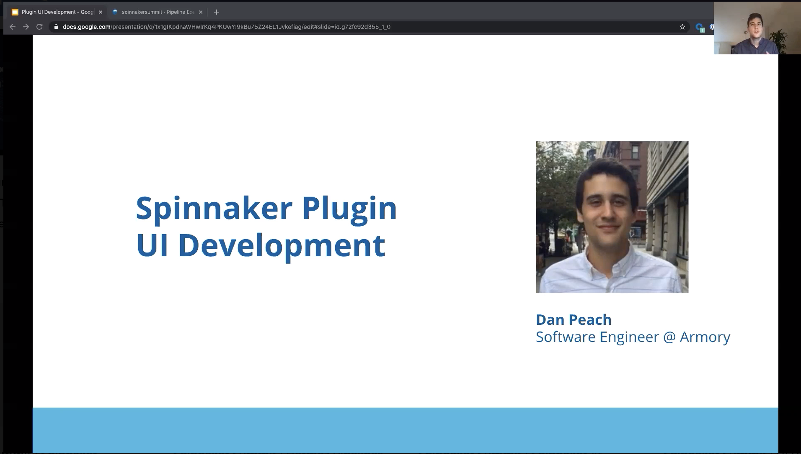Switch to the Plugin UI Development tab
The height and width of the screenshot is (454, 801).
[57, 12]
